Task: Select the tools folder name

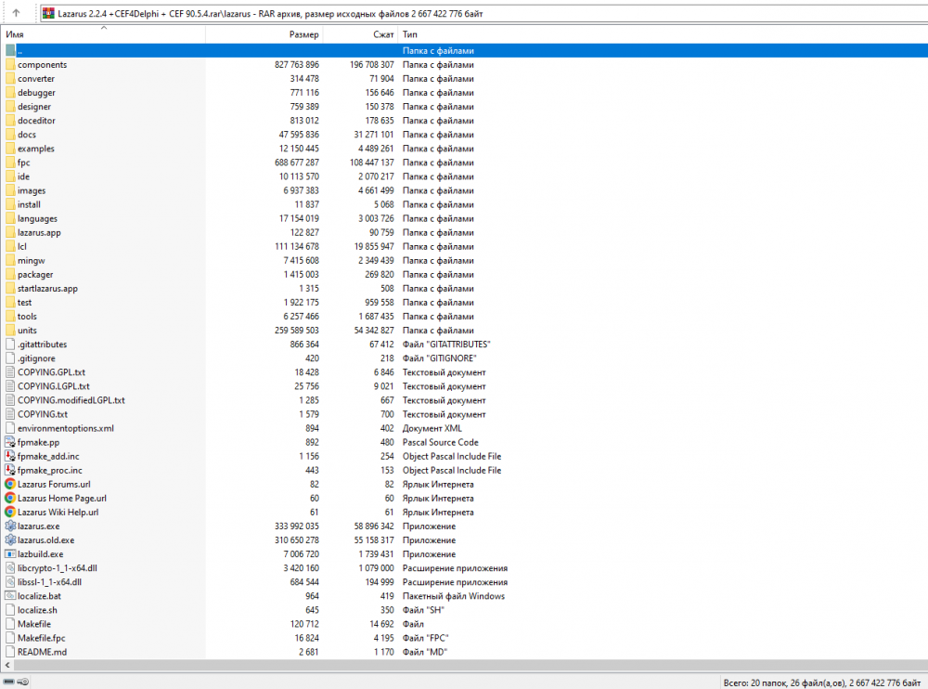Action: point(27,317)
